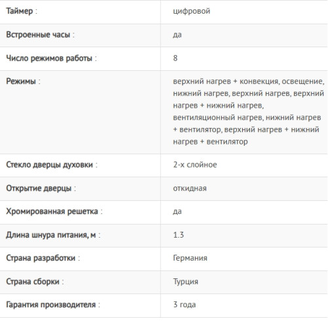Click the '2-х слойное' value
328x323 pixels.
click(x=195, y=165)
